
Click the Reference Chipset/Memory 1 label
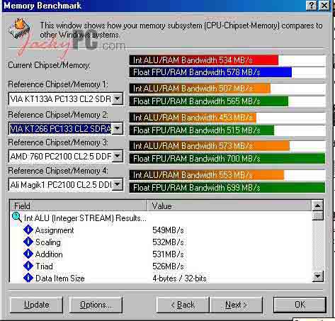pos(58,84)
